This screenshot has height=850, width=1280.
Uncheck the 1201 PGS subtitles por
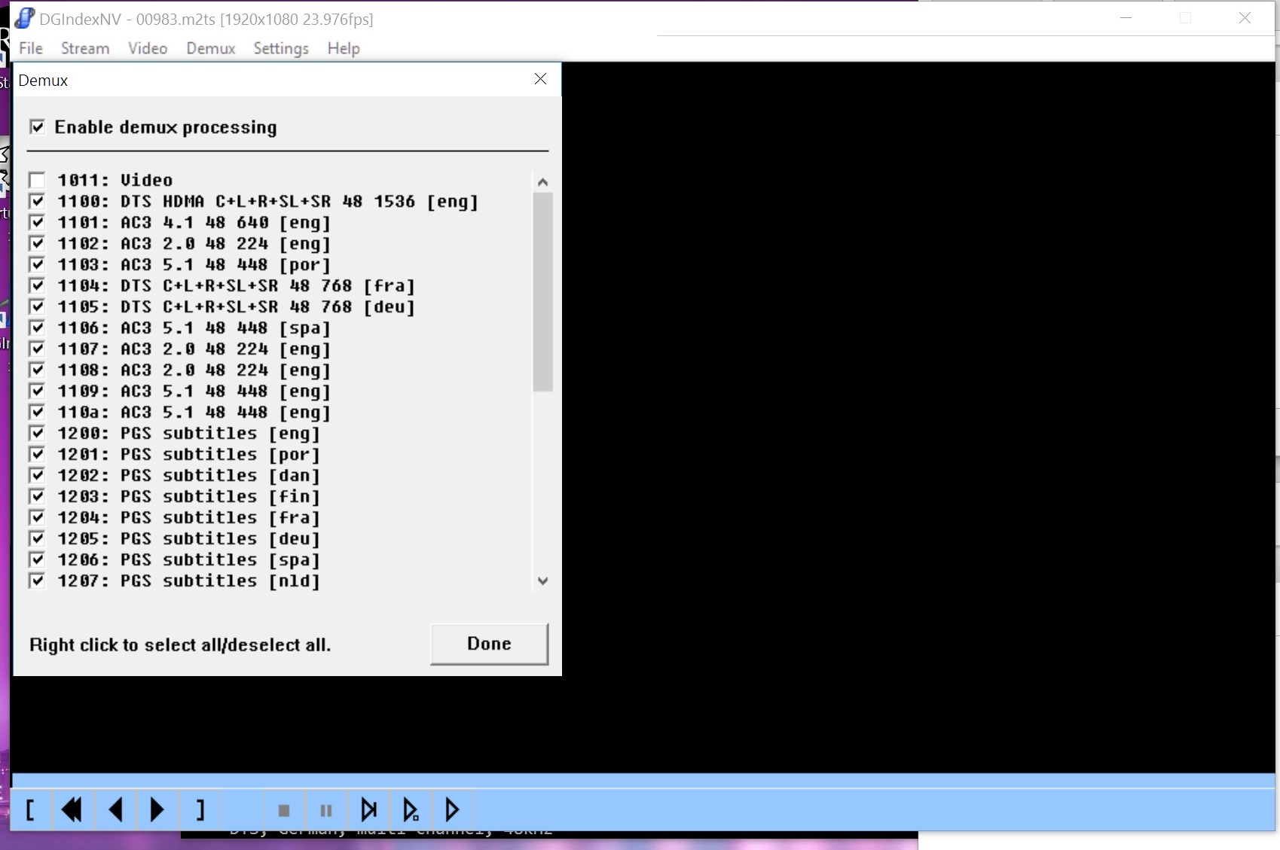click(x=37, y=454)
